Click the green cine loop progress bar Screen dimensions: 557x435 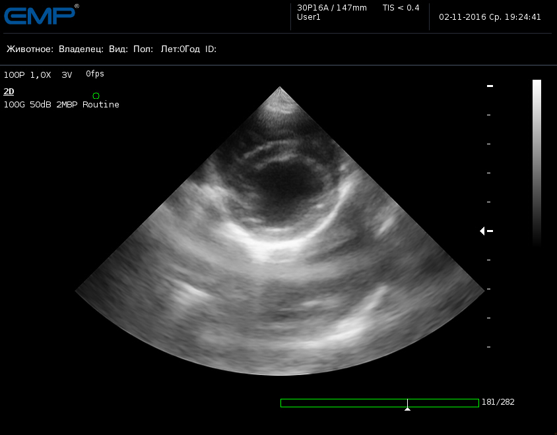[x=379, y=403]
